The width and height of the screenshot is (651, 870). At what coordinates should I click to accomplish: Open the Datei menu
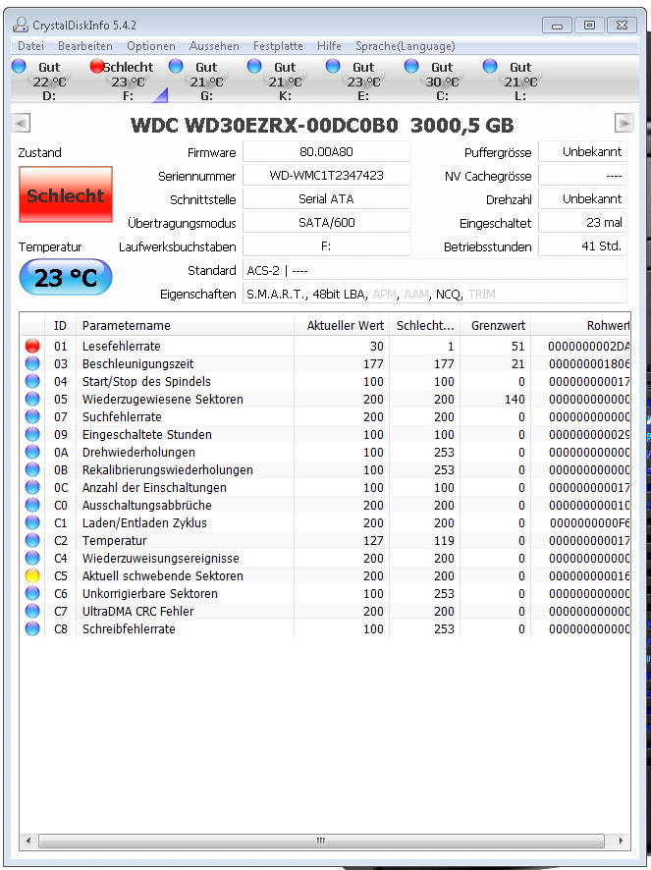coord(30,46)
